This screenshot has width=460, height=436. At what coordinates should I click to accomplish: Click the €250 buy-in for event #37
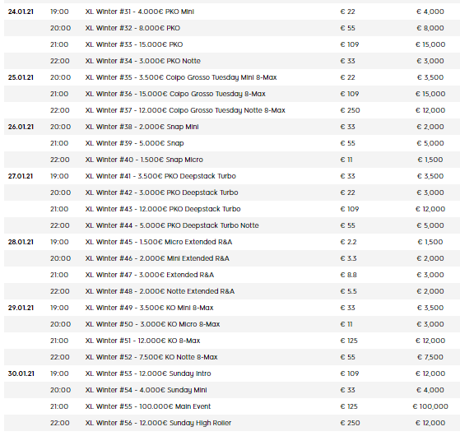[x=350, y=110]
